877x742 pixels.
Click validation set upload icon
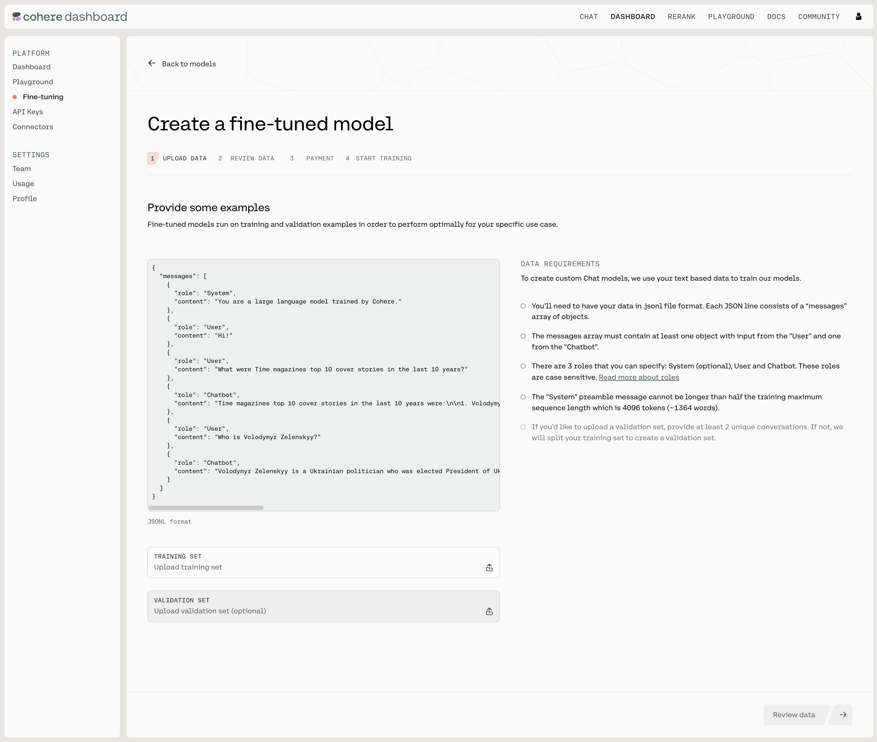click(489, 611)
